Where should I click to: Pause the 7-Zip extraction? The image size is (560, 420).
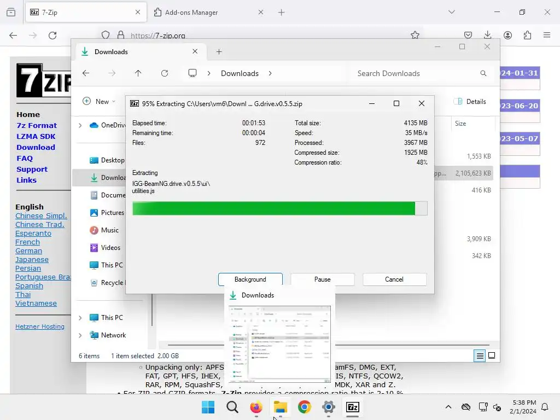click(x=322, y=279)
